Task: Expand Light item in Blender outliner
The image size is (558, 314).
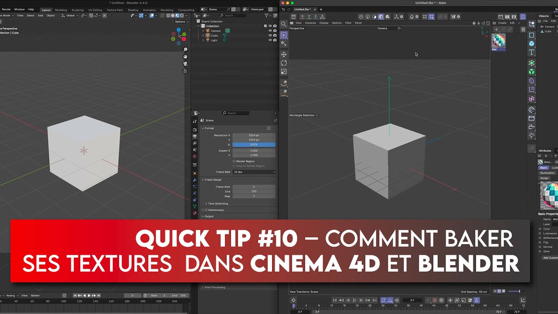Action: pyautogui.click(x=203, y=40)
